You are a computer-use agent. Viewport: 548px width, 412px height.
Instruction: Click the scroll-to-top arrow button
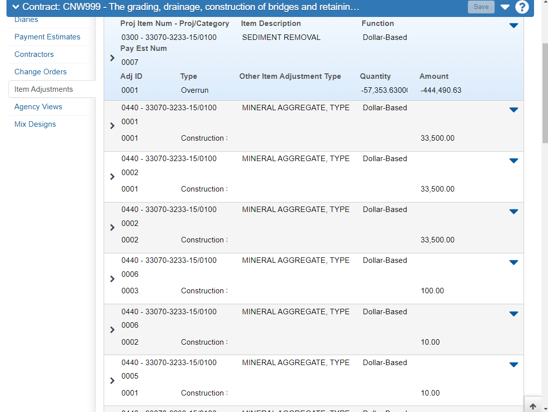coord(533,406)
